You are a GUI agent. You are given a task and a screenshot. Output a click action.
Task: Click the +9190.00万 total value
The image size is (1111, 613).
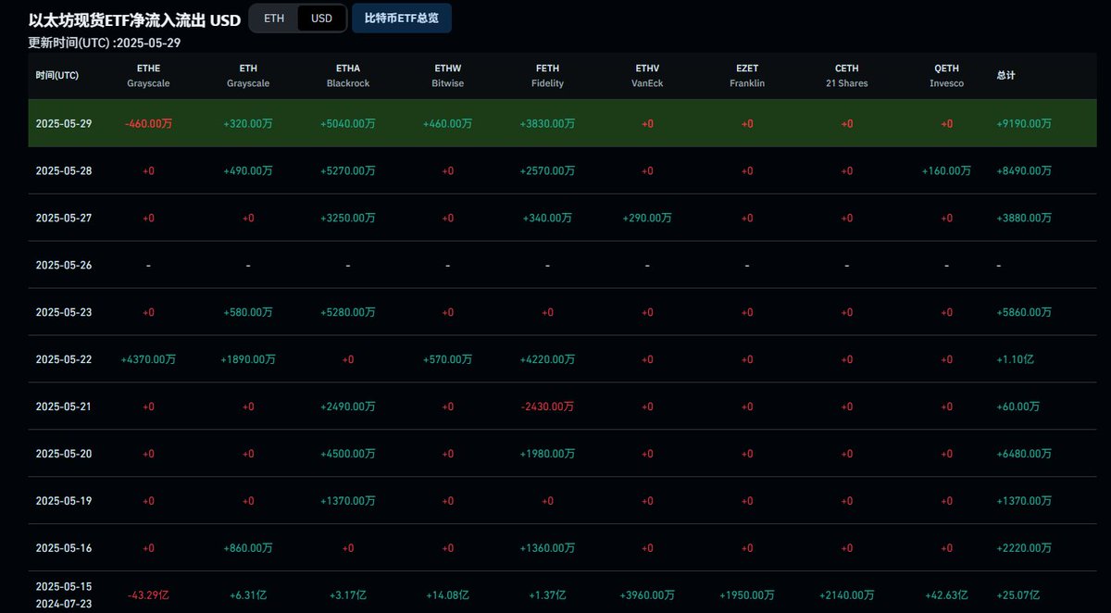point(1024,123)
